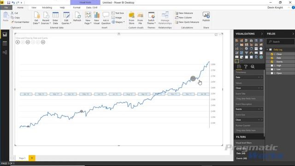
Task: Open the Format paint roller tab
Action: pyautogui.click(x=246, y=66)
